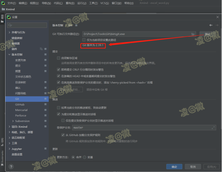Viewport: 222px width, 172px height.
Task: Open the 导航(N) menu
Action: coord(46,3)
